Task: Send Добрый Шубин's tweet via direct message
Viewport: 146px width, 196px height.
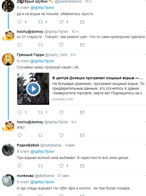Action: click(82, 22)
